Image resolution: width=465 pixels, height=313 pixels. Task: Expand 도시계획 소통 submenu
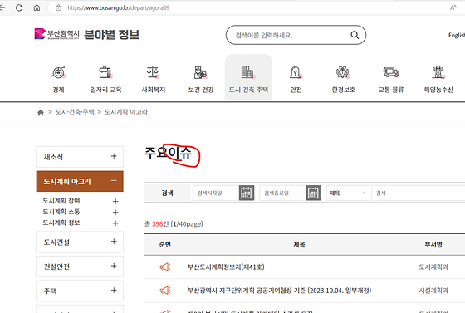[115, 213]
